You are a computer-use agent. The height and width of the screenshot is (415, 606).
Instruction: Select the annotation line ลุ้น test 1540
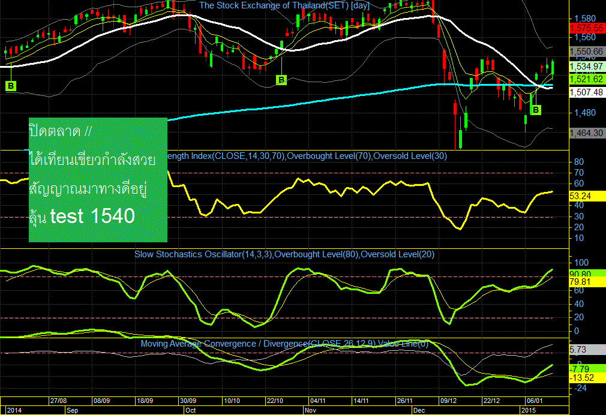click(x=82, y=216)
